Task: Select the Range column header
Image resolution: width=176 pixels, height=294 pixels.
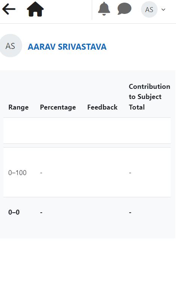Action: coord(18,107)
